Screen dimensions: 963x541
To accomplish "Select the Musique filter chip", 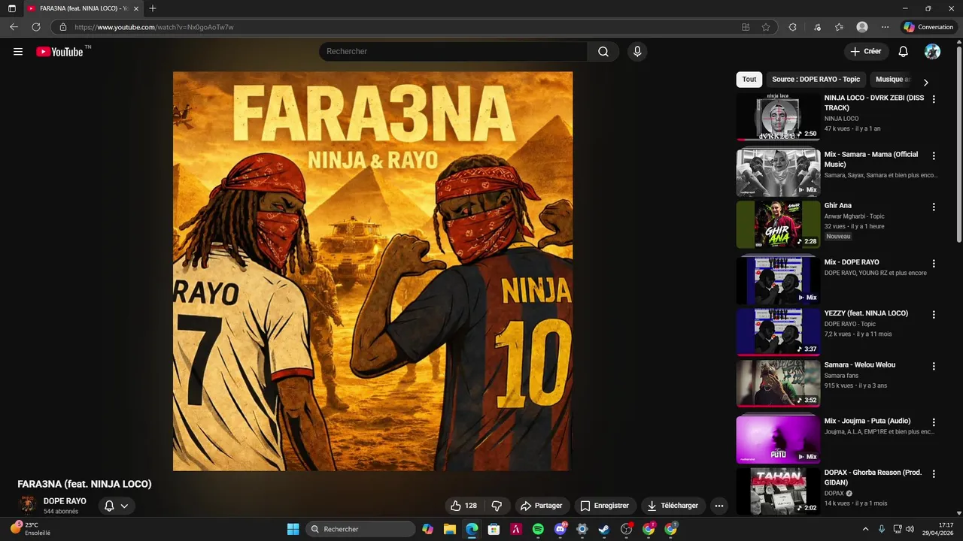I will pos(892,80).
